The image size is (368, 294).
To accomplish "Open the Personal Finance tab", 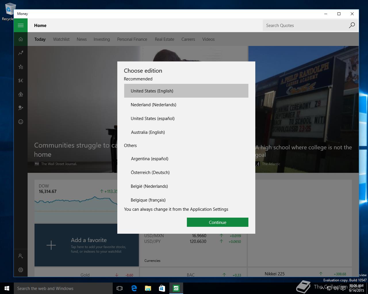I will pos(132,39).
